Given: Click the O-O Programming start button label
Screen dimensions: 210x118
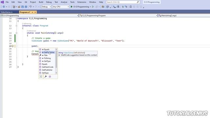Looking at the screenshot, I should (81, 7).
